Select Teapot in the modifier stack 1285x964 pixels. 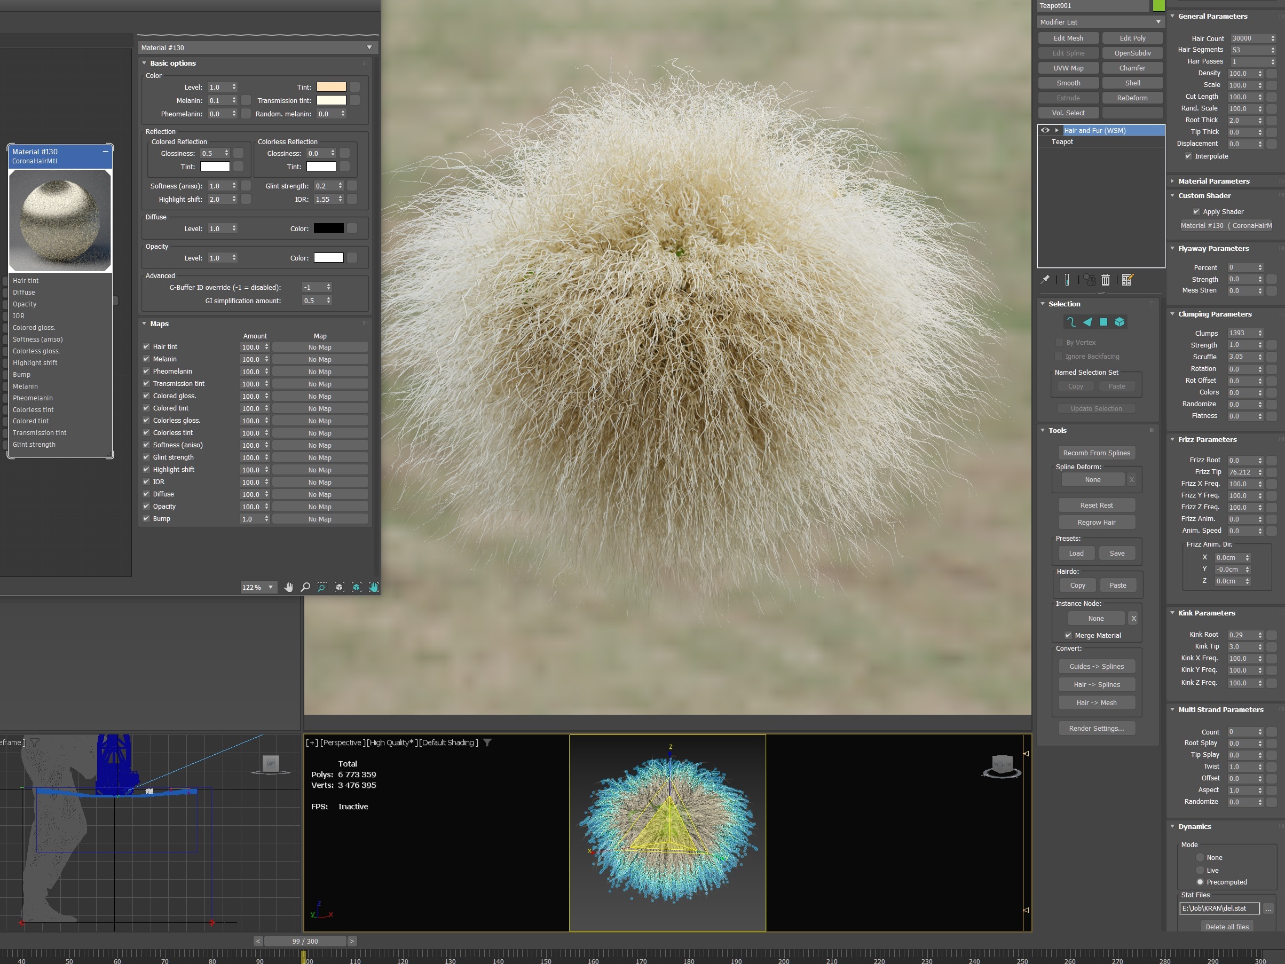pos(1062,141)
